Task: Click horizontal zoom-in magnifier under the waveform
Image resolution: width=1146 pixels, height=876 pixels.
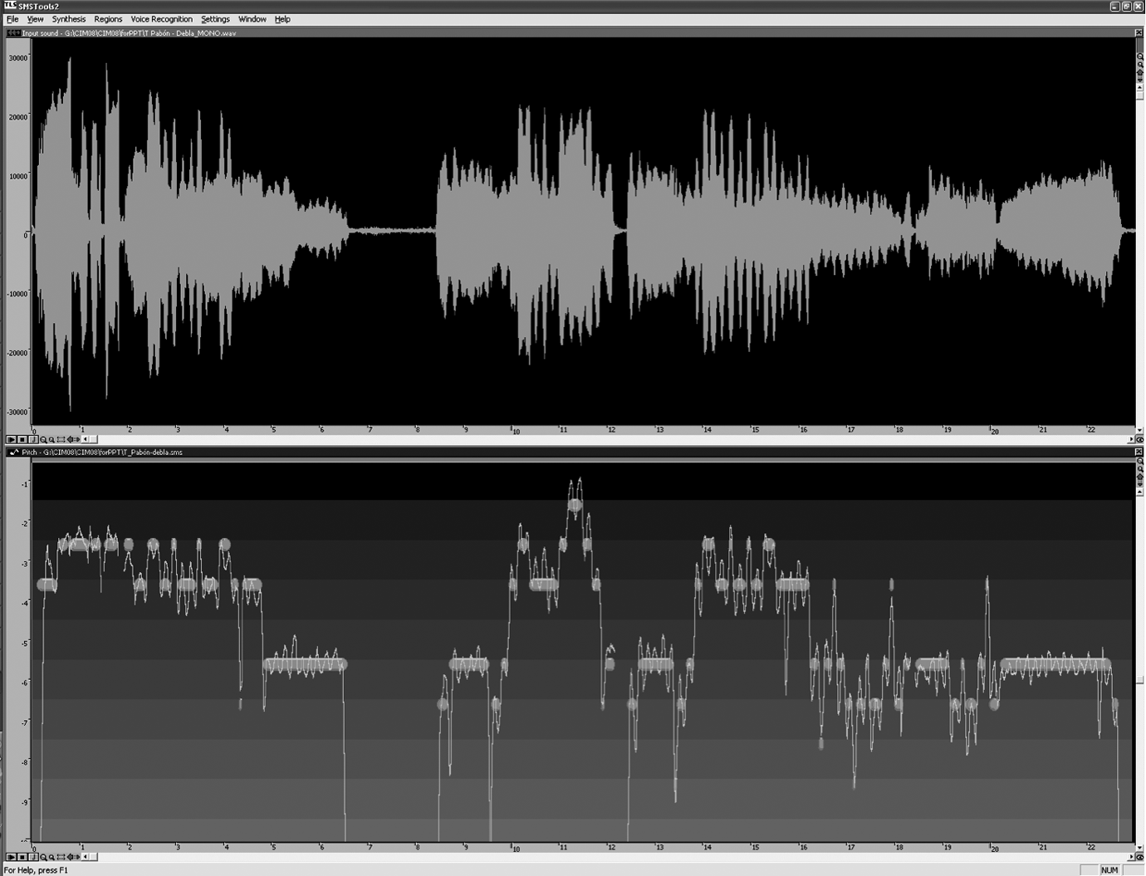Action: (x=43, y=439)
